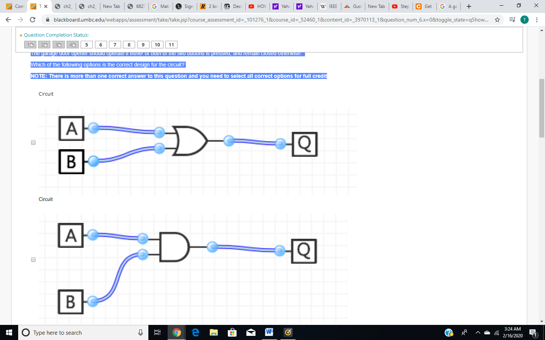Screen dimensions: 545x340
Task: Open the Chrome three-dot menu
Action: pos(537,20)
